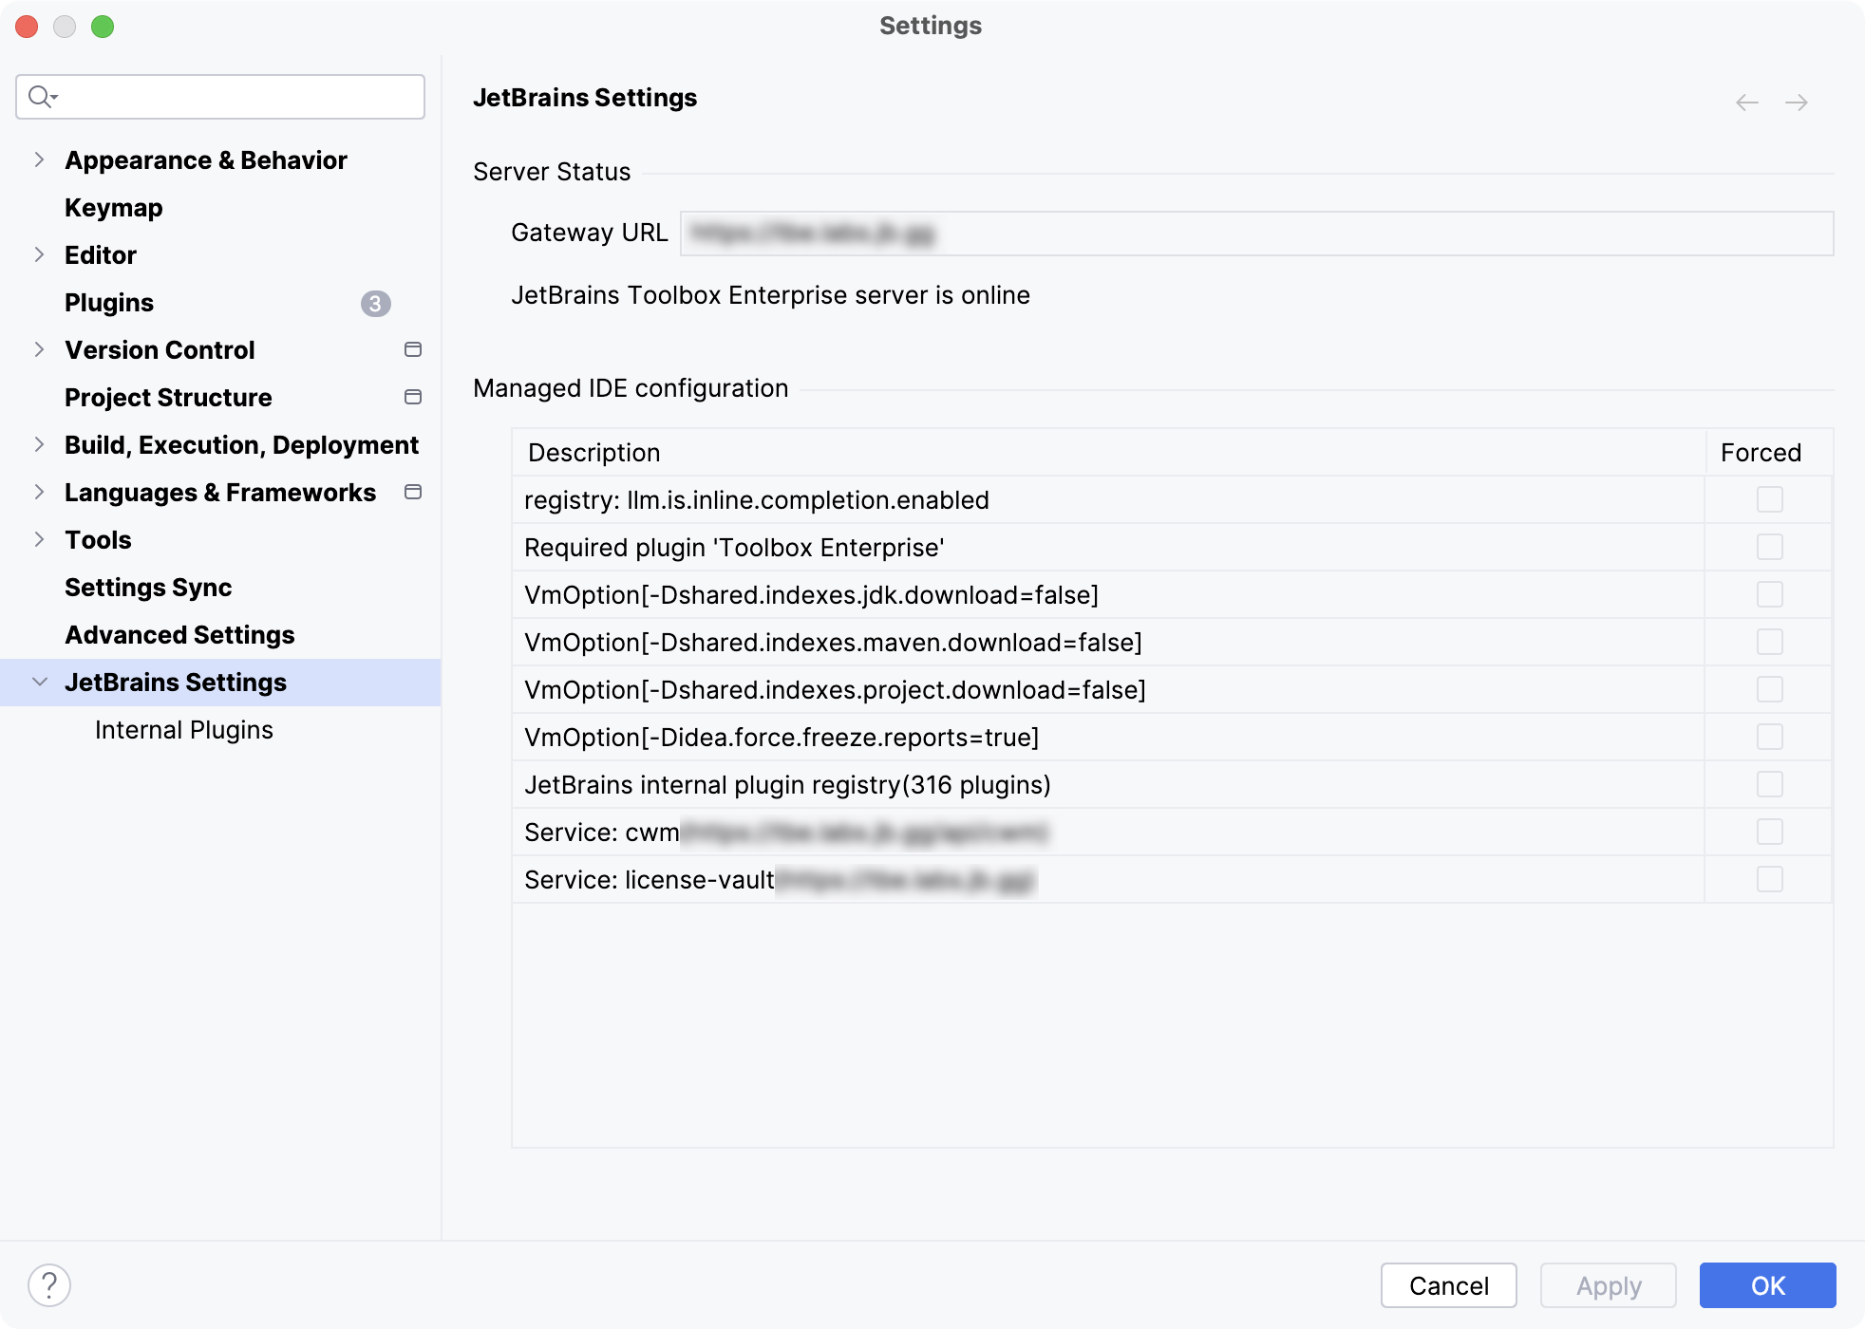This screenshot has height=1329, width=1865.
Task: Select the VmOption shared.indexes.project.download=false row
Action: click(x=1172, y=689)
